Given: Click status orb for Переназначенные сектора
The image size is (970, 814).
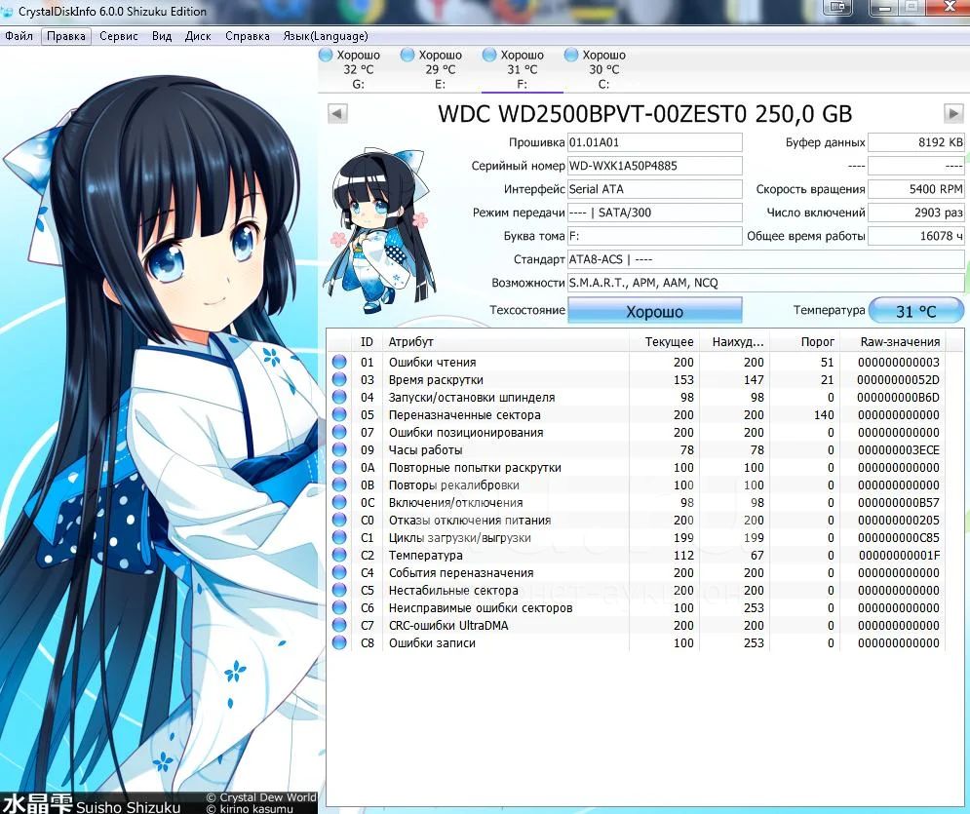Looking at the screenshot, I should pos(339,414).
